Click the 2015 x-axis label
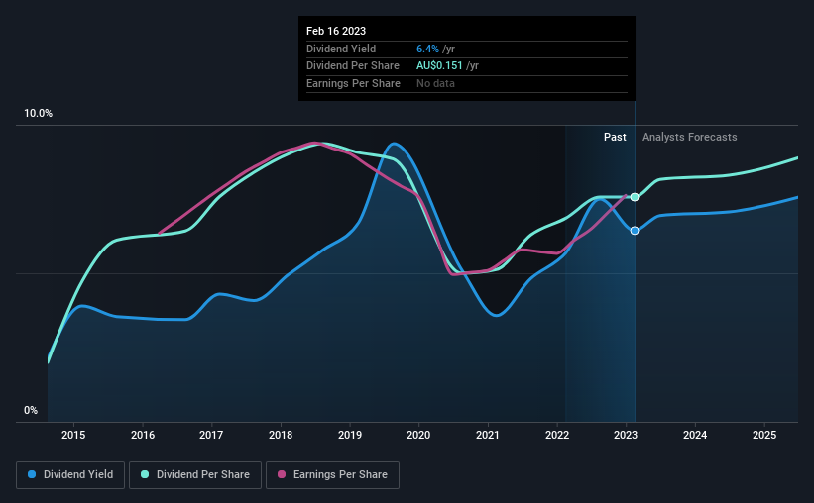This screenshot has width=814, height=503. pos(73,435)
